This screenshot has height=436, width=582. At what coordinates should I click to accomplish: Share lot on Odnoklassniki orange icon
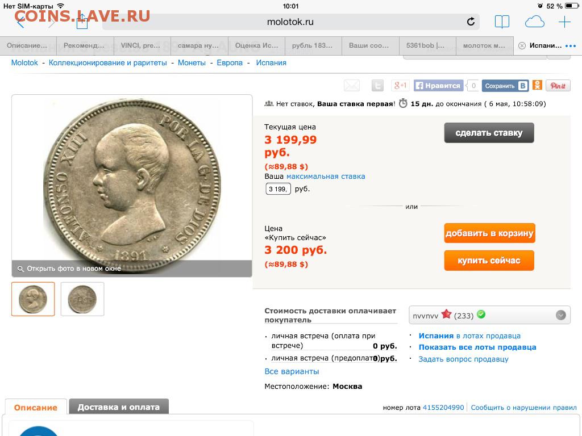tap(537, 85)
